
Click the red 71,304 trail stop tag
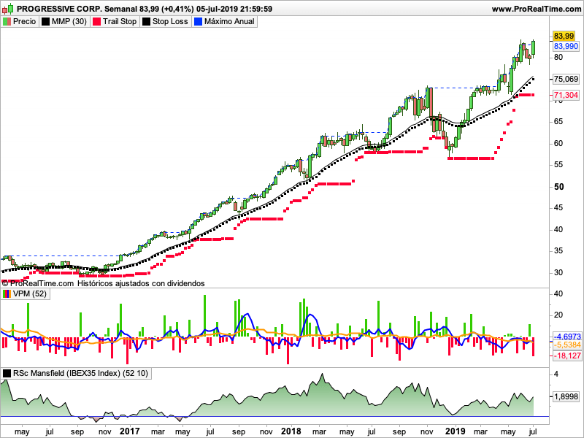point(566,96)
